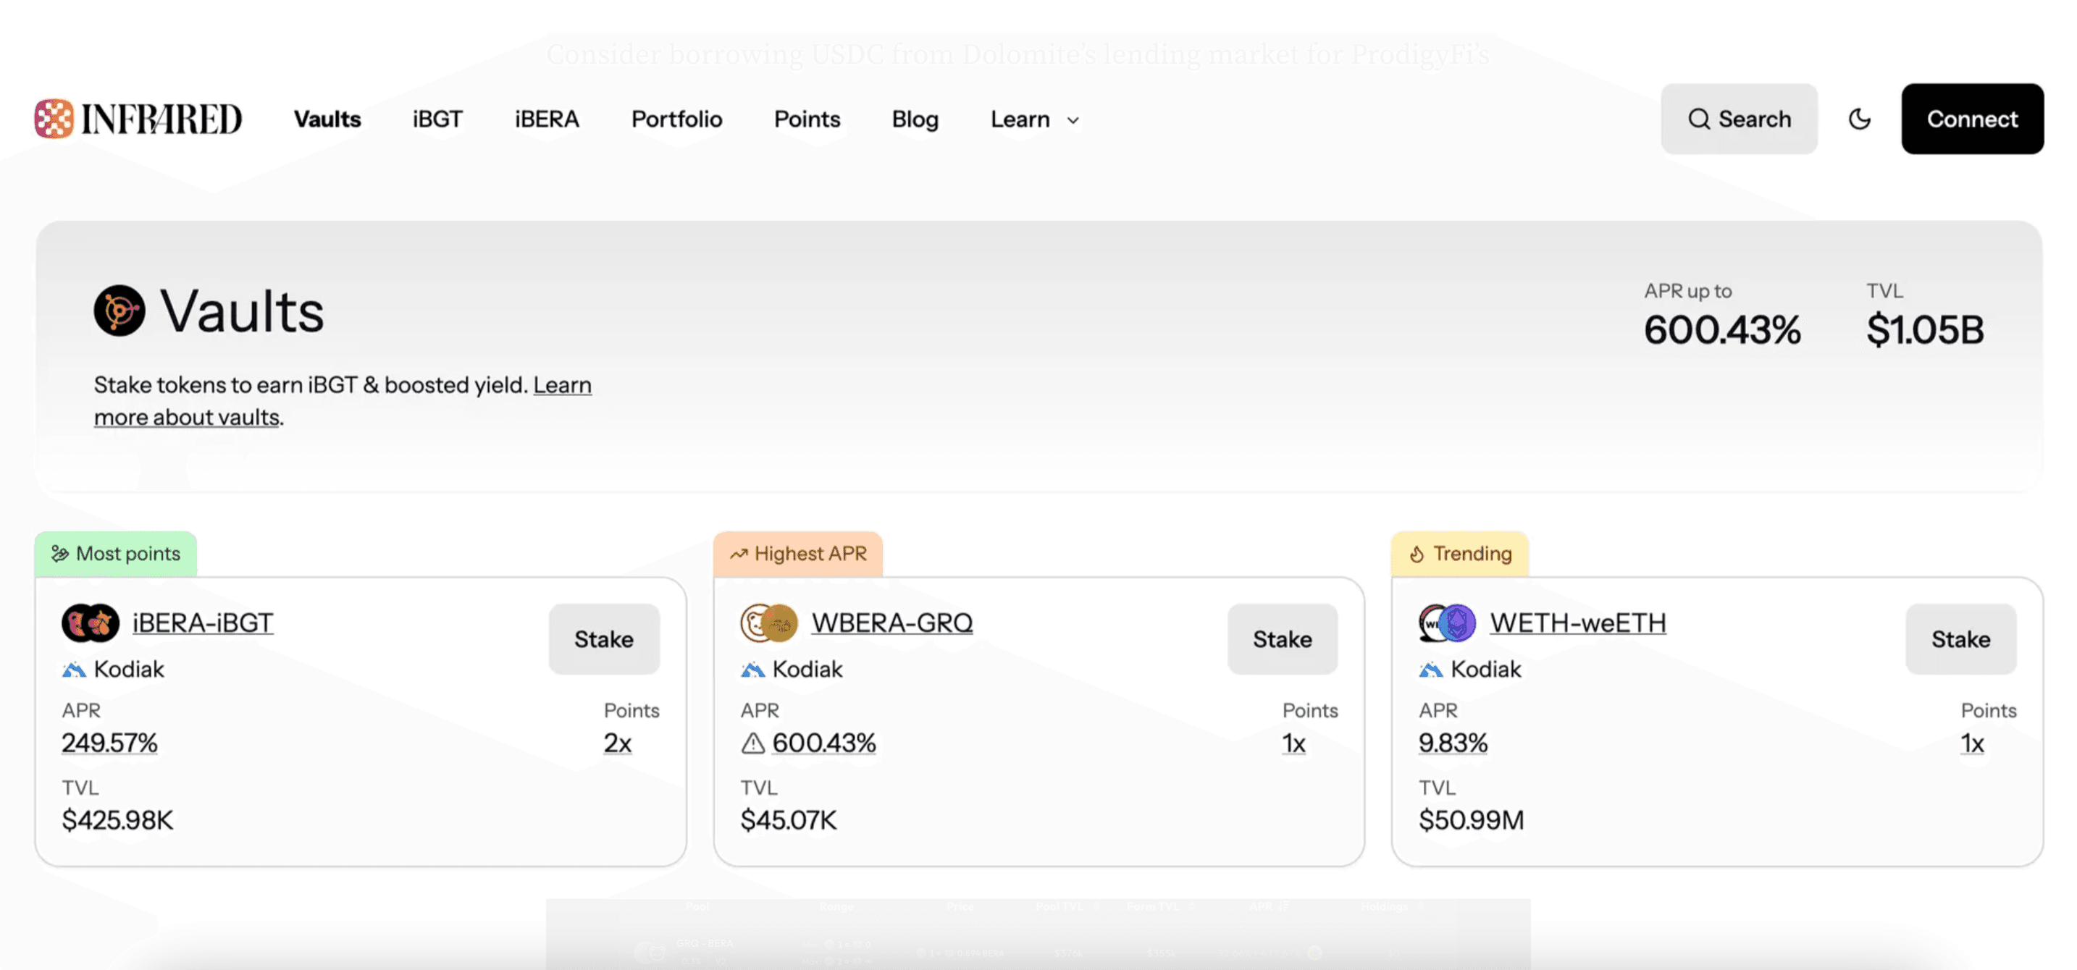Click the Most points label
Screen dimensions: 2077x970
click(x=128, y=554)
